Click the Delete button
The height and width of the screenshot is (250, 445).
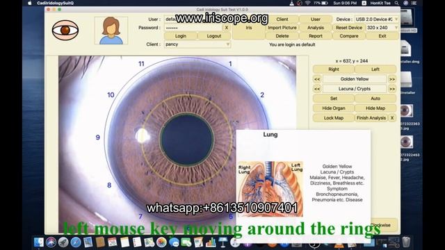coord(282,36)
